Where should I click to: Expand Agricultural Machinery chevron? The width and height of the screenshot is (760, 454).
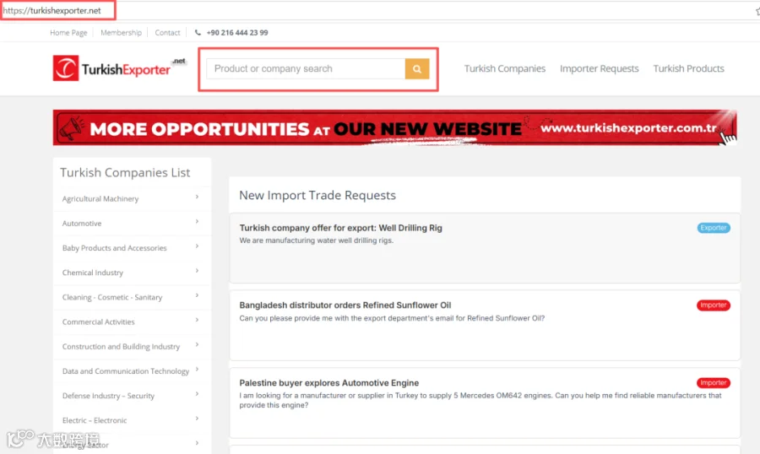pyautogui.click(x=197, y=197)
